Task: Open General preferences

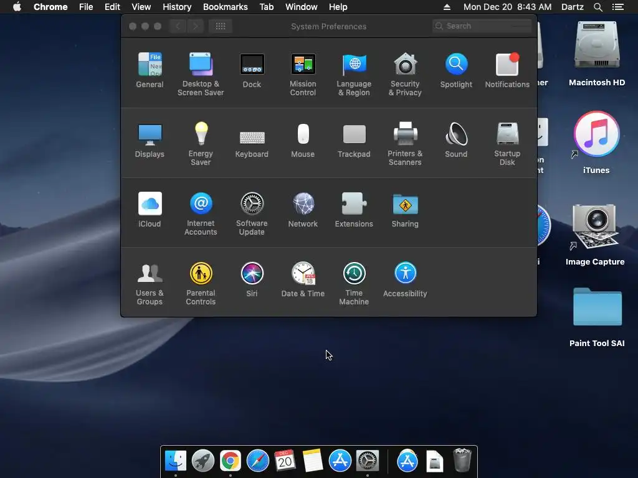Action: click(x=150, y=70)
